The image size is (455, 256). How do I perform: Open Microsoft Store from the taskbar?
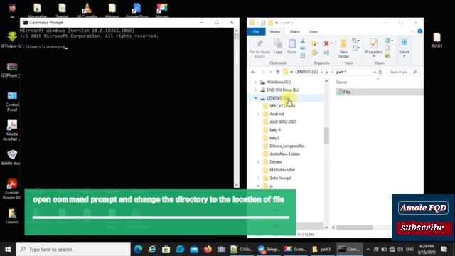166,250
